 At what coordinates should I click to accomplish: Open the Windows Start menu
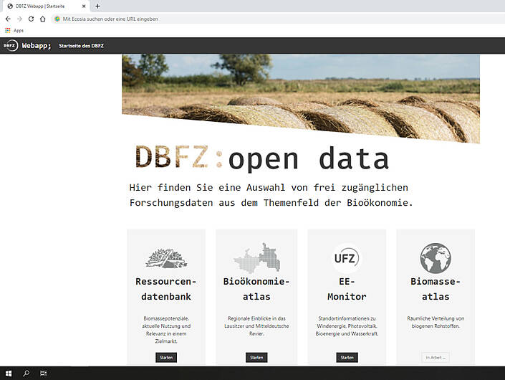[x=8, y=374]
